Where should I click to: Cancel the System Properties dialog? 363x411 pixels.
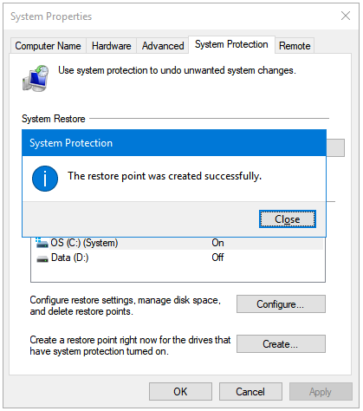250,392
